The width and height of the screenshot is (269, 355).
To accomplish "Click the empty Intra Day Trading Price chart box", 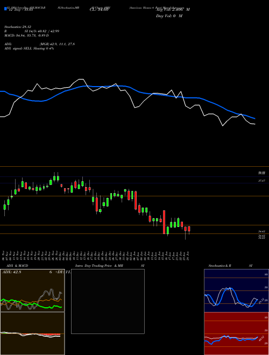I will [108, 301].
